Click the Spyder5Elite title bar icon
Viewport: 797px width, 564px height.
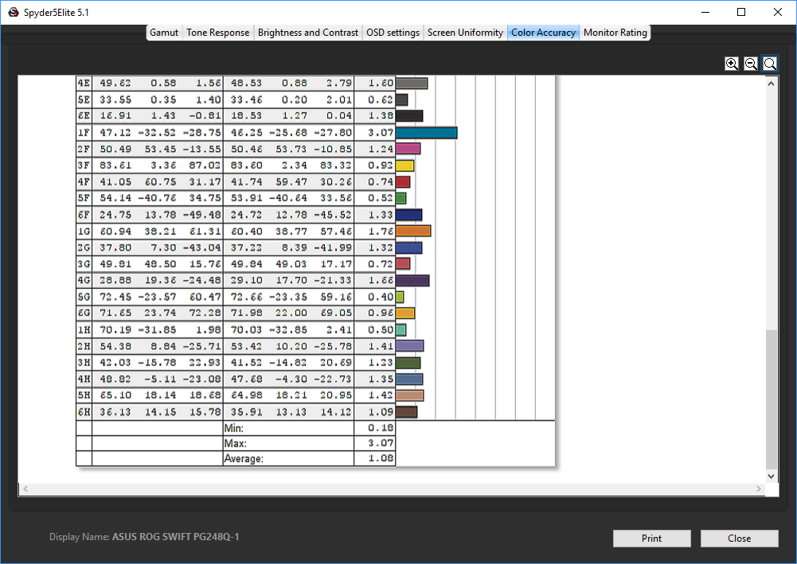13,12
